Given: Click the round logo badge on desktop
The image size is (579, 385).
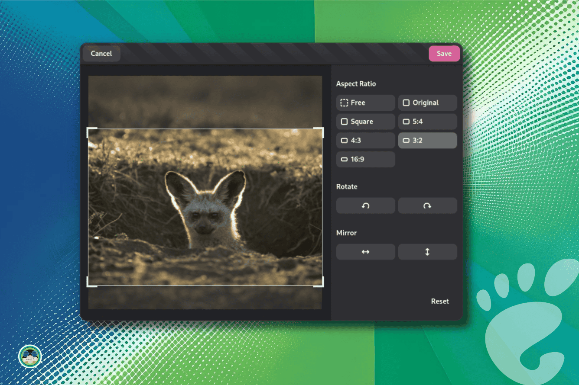Looking at the screenshot, I should pos(30,356).
